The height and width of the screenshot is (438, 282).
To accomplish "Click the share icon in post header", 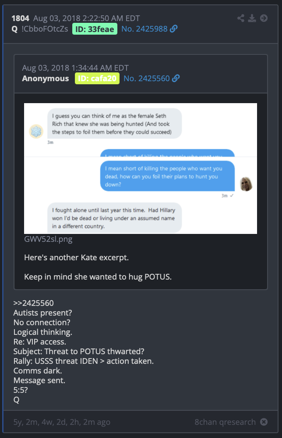I will point(241,18).
